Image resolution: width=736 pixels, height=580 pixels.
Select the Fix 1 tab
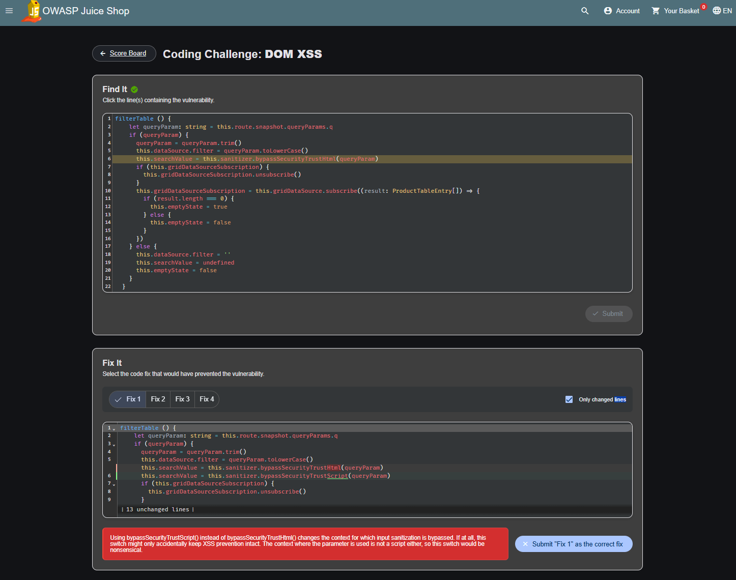[128, 399]
